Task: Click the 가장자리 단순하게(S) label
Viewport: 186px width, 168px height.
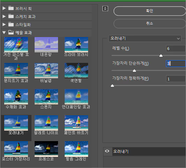Action: point(130,63)
